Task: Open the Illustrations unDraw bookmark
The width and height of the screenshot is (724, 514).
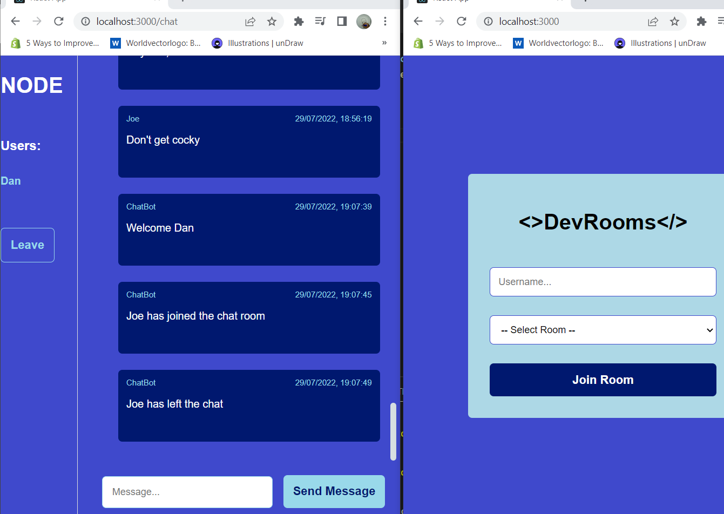Action: 257,43
